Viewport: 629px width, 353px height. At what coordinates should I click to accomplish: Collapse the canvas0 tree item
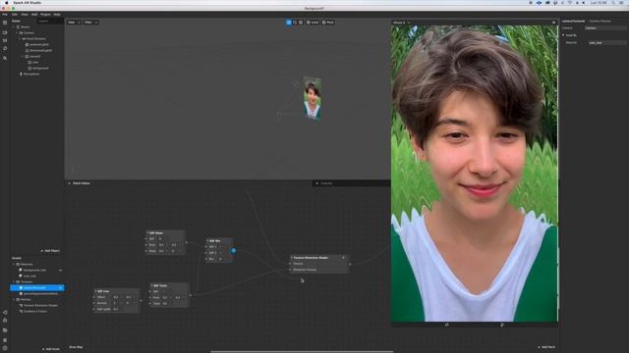(x=23, y=57)
